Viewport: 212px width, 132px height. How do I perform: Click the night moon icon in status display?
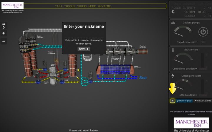(173, 12)
